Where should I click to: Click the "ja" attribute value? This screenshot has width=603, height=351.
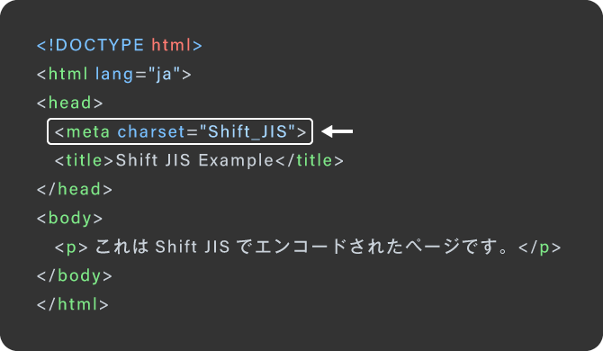point(164,74)
